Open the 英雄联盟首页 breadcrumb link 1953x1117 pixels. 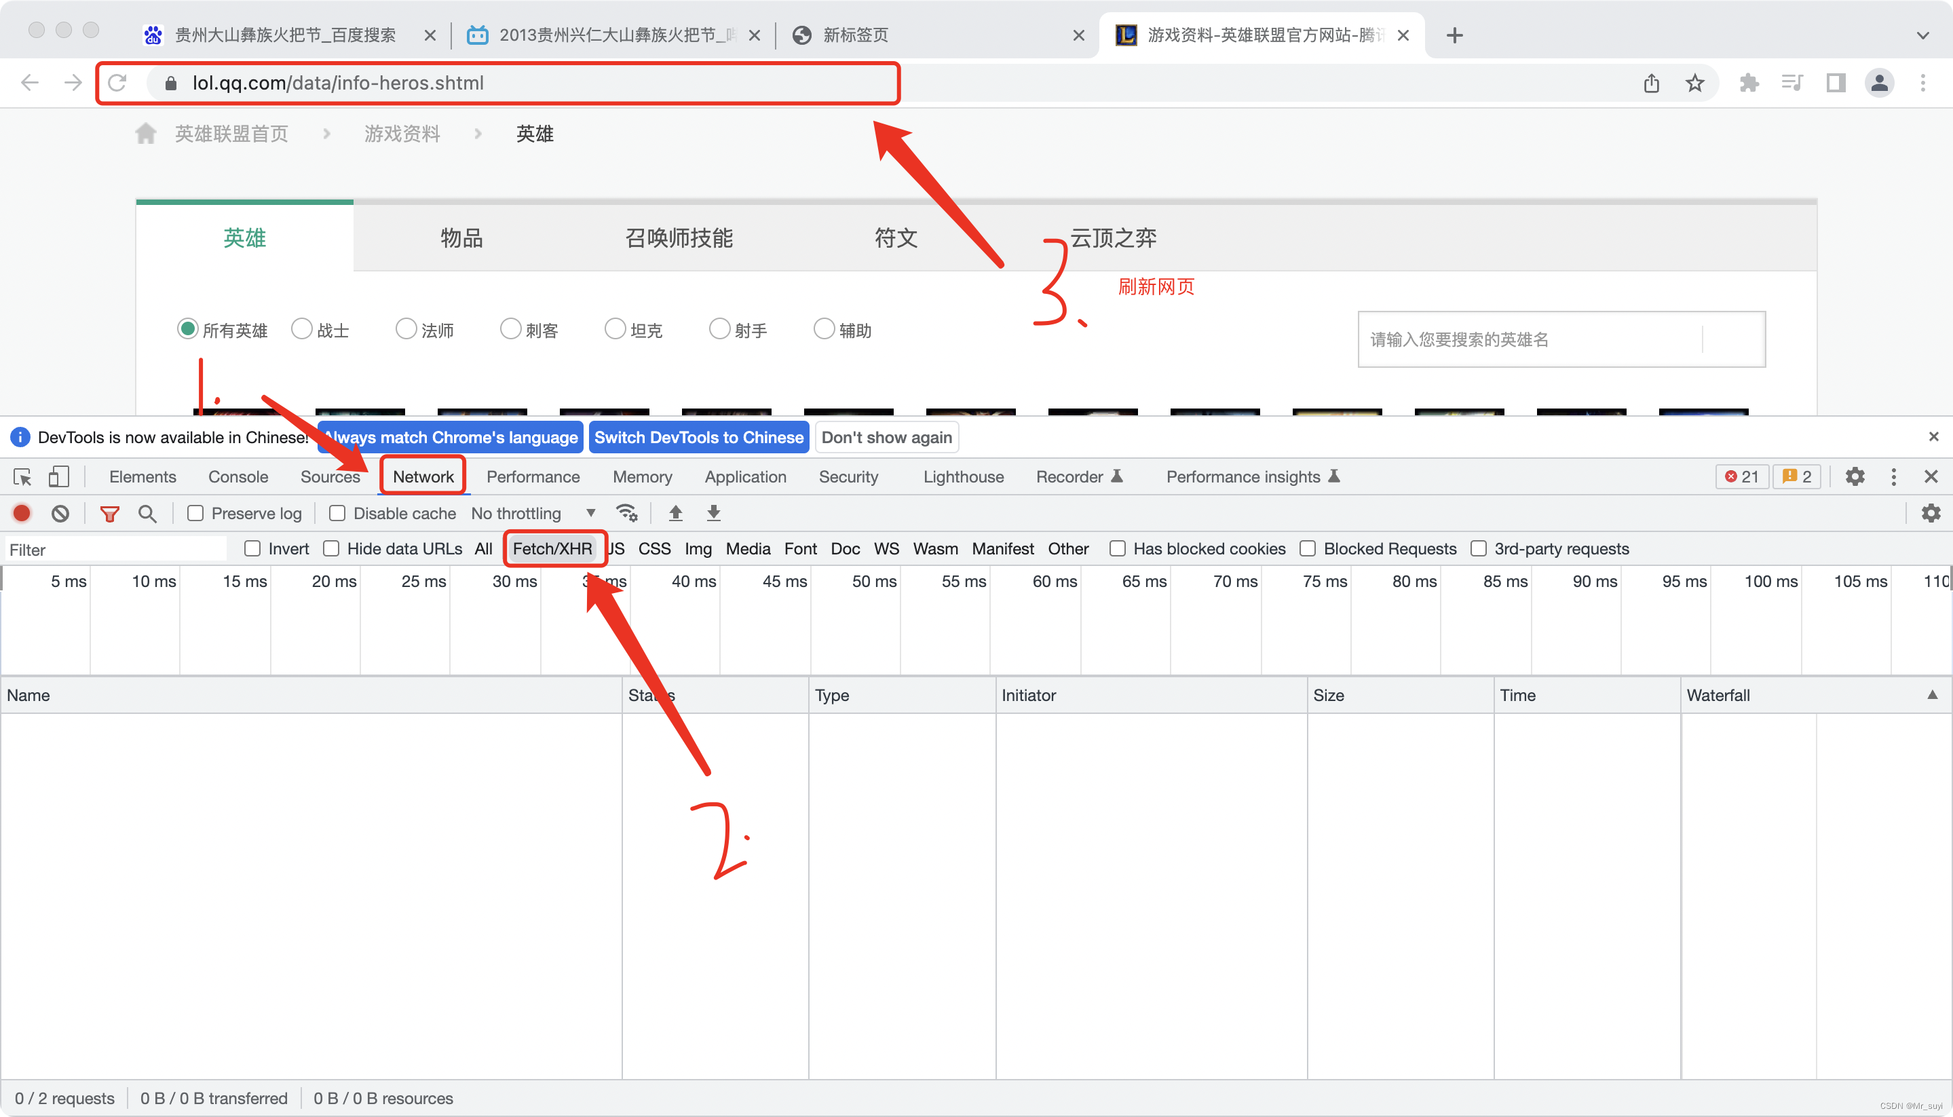(x=231, y=134)
